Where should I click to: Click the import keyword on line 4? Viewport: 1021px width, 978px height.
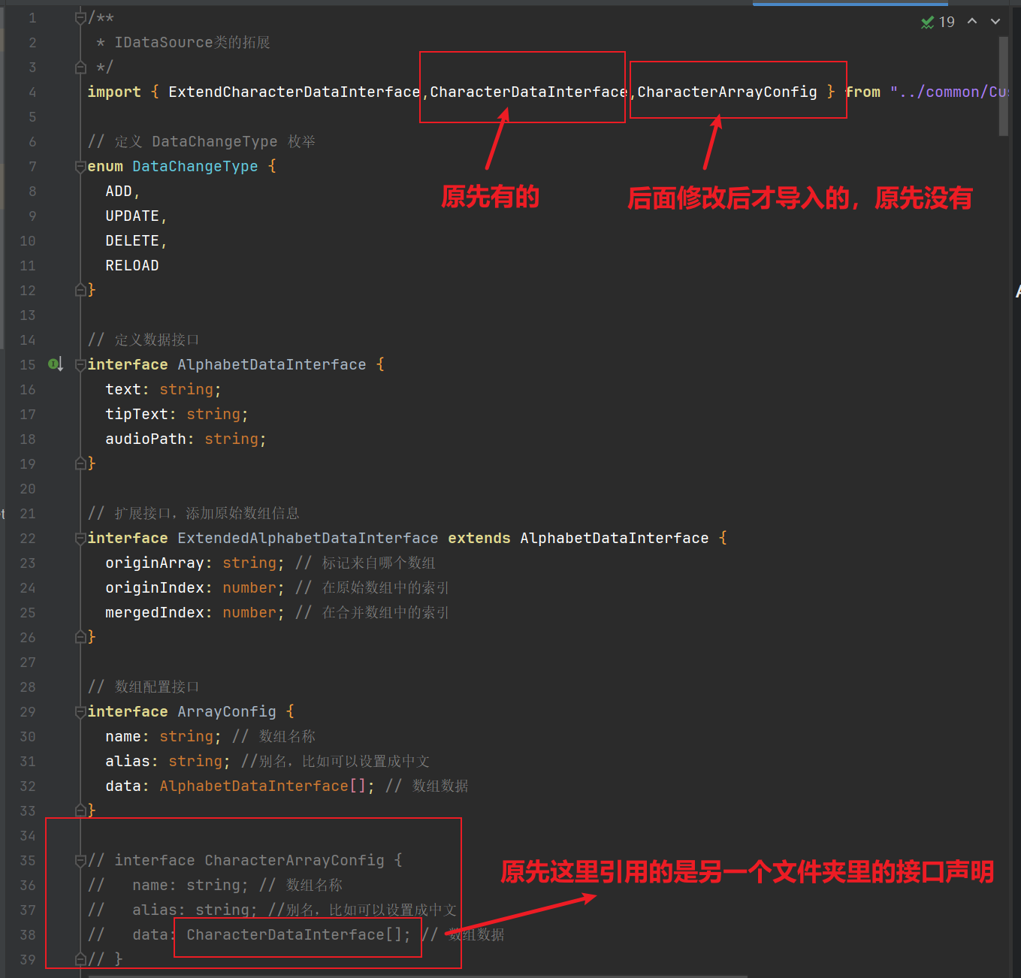pos(114,92)
